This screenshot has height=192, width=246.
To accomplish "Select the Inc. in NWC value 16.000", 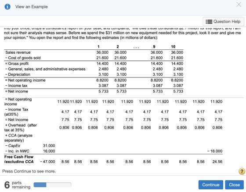I will pyautogui.click(x=49, y=151).
